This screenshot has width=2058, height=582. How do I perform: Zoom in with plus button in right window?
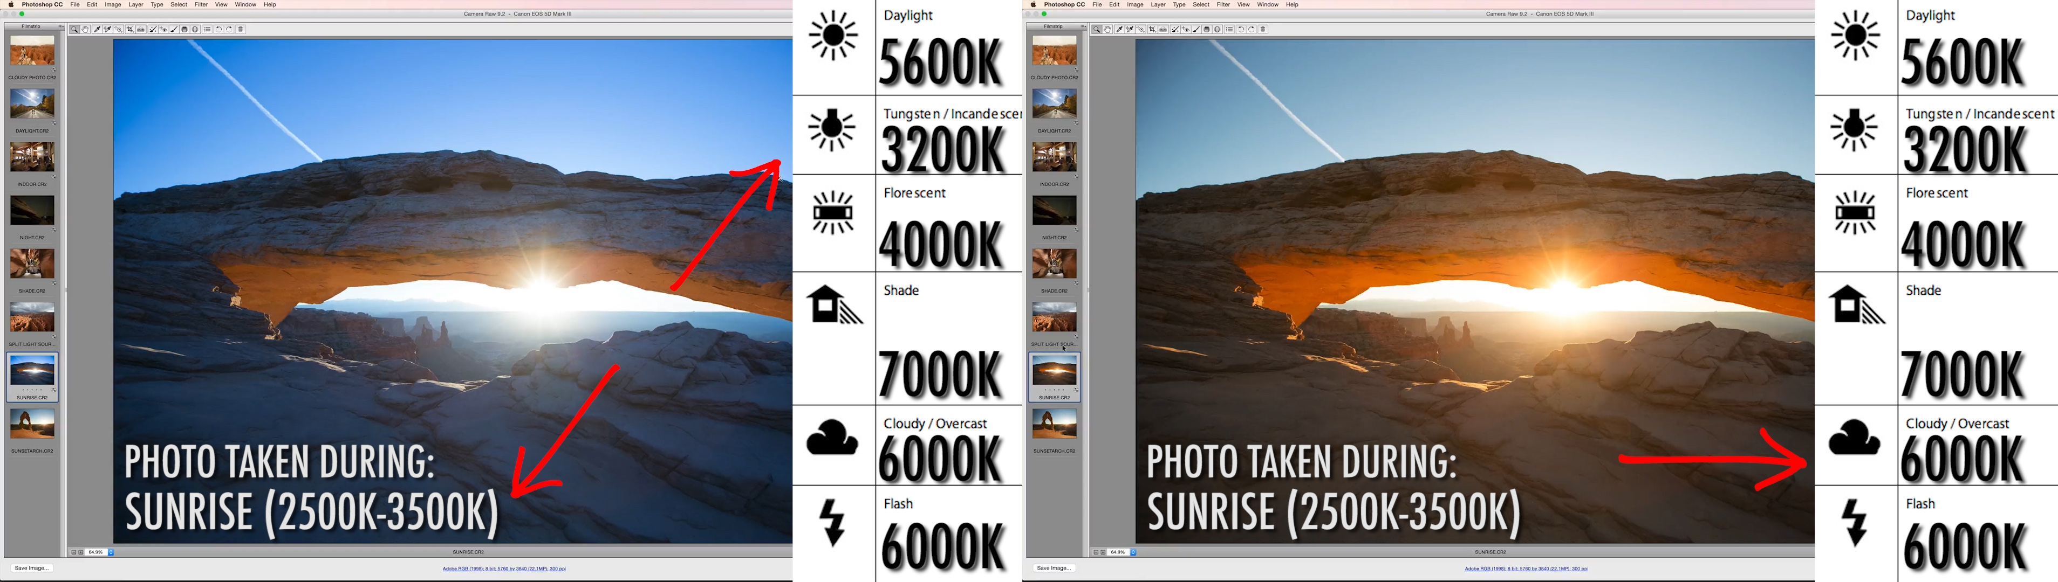(x=1103, y=552)
